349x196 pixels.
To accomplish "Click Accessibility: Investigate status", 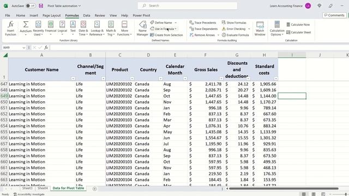I will (29, 194).
